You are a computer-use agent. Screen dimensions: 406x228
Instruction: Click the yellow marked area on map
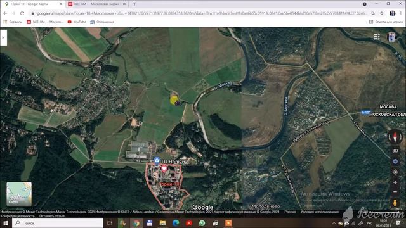174,99
